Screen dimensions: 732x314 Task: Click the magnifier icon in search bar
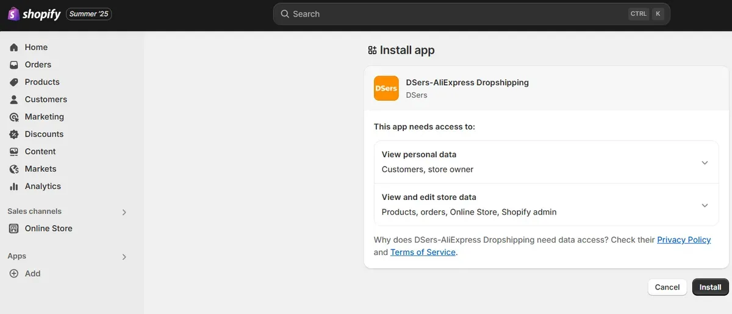(285, 14)
